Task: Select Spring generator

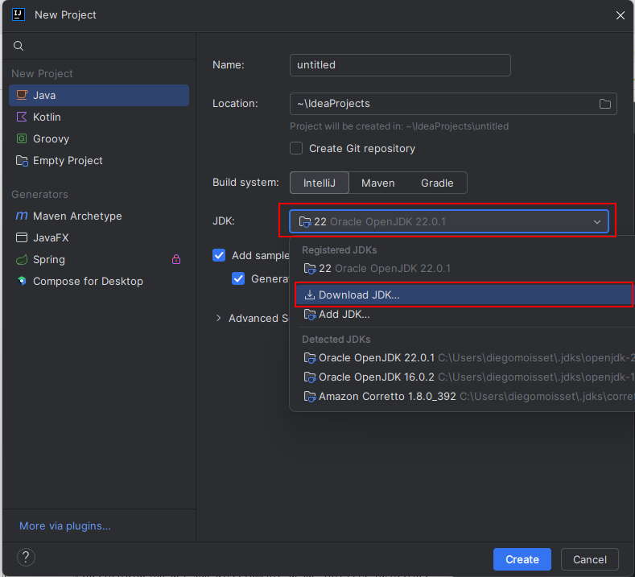Action: click(99, 260)
